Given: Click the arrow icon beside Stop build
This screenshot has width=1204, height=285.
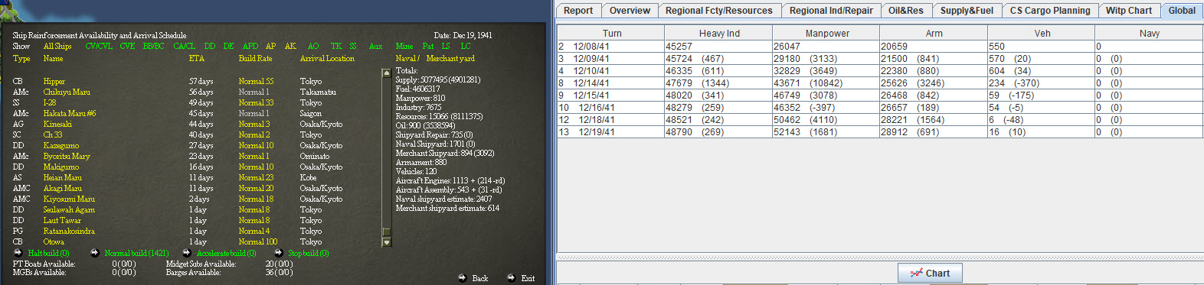Looking at the screenshot, I should [x=278, y=253].
